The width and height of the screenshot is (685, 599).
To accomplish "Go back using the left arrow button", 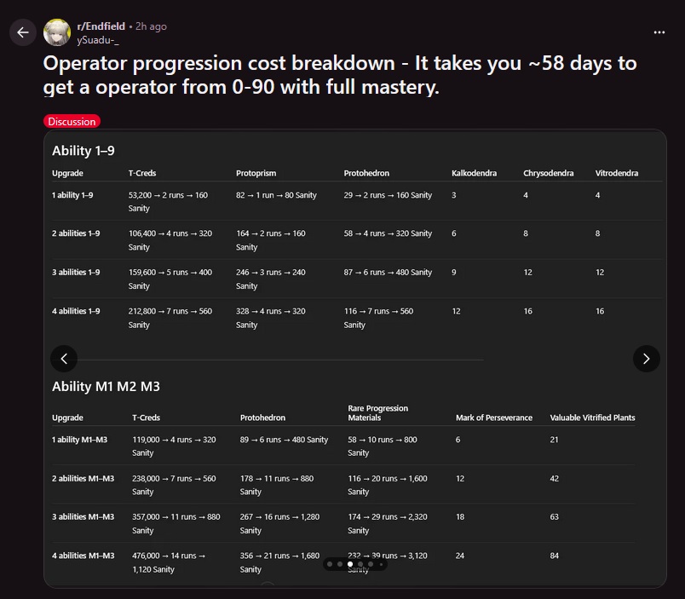I will (23, 32).
